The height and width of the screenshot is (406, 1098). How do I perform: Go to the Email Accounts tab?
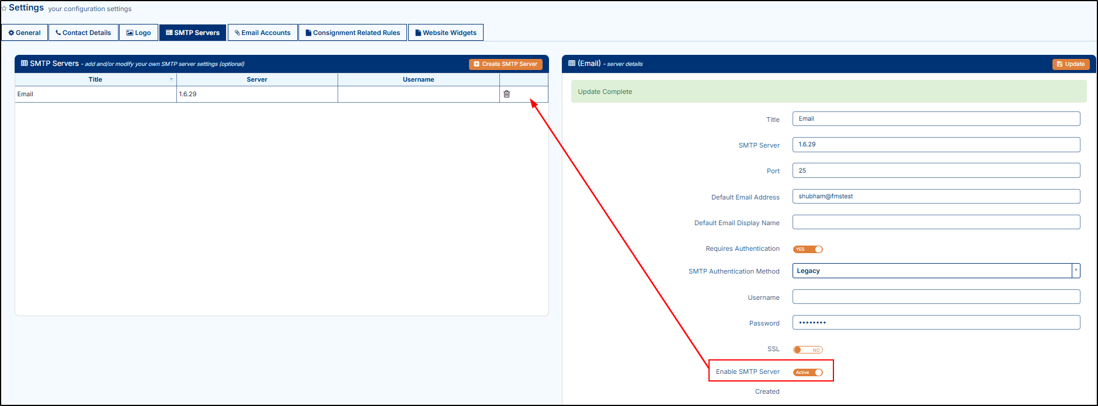click(263, 33)
